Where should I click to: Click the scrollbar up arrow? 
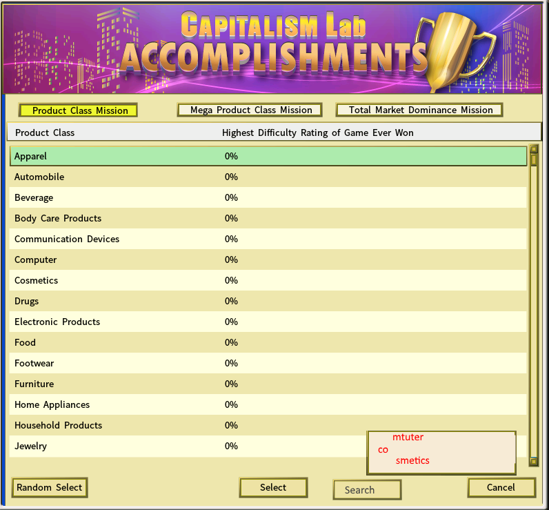534,150
